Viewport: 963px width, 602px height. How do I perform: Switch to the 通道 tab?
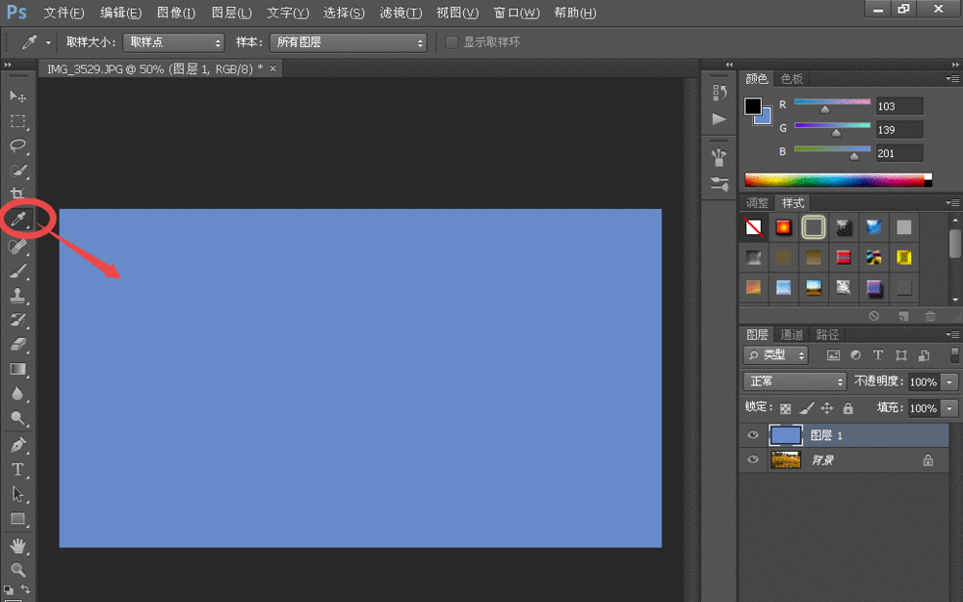pos(792,334)
